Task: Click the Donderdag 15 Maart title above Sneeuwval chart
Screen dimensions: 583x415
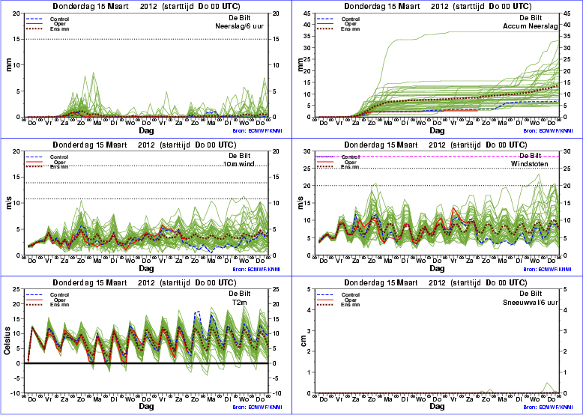Action: [435, 282]
